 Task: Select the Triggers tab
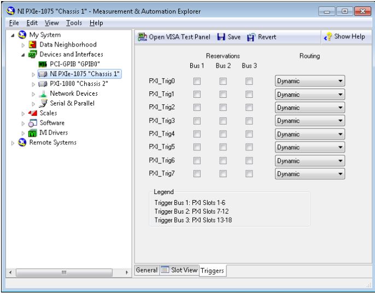(x=212, y=271)
